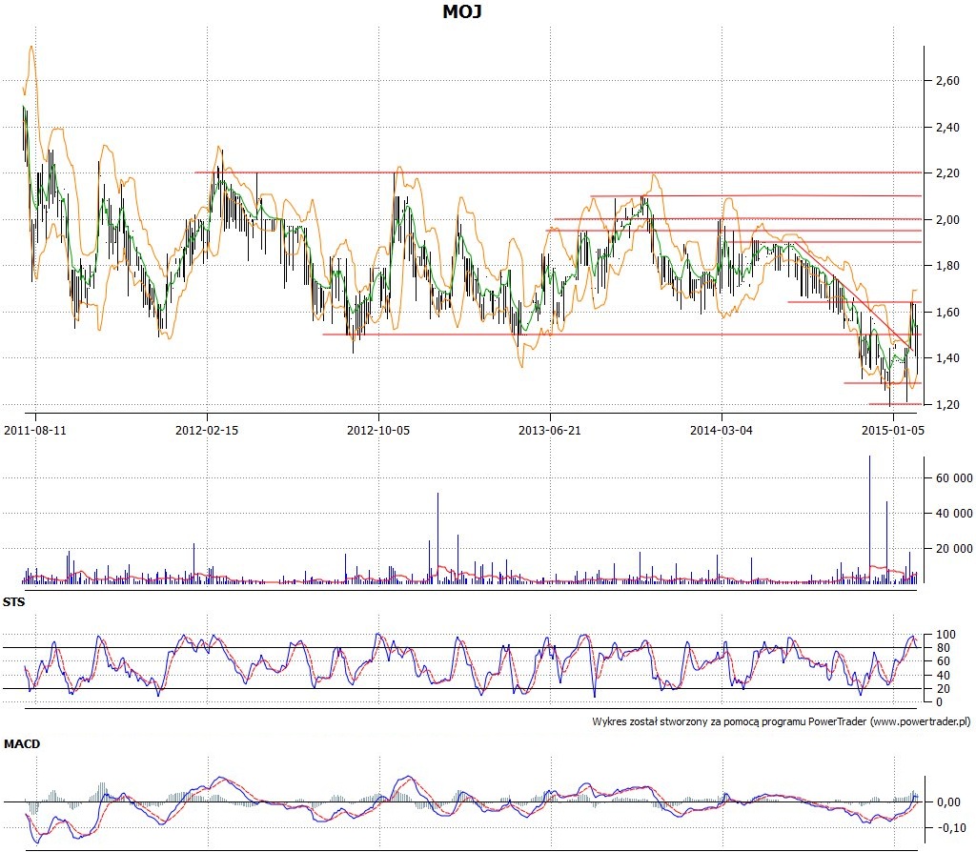
Task: Click the 1,40 price axis label
Action: [947, 357]
